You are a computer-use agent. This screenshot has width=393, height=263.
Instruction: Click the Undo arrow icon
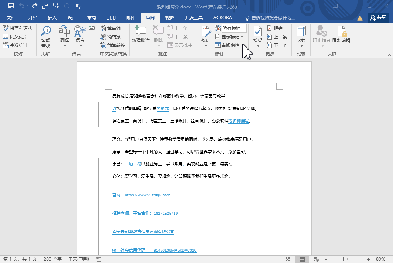click(x=22, y=6)
